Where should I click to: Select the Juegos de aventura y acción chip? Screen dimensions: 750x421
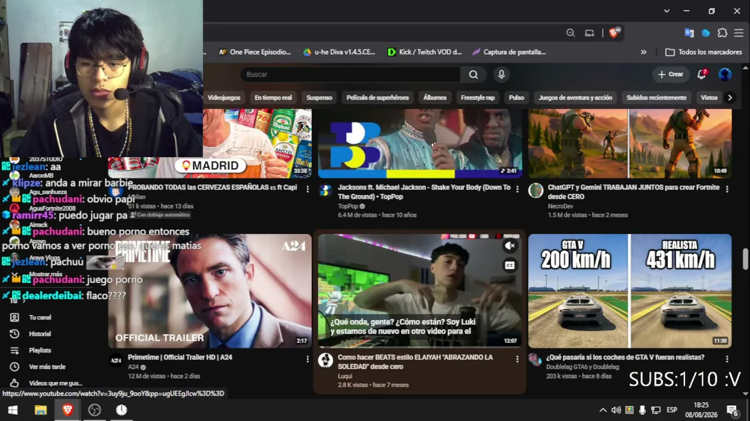[575, 98]
